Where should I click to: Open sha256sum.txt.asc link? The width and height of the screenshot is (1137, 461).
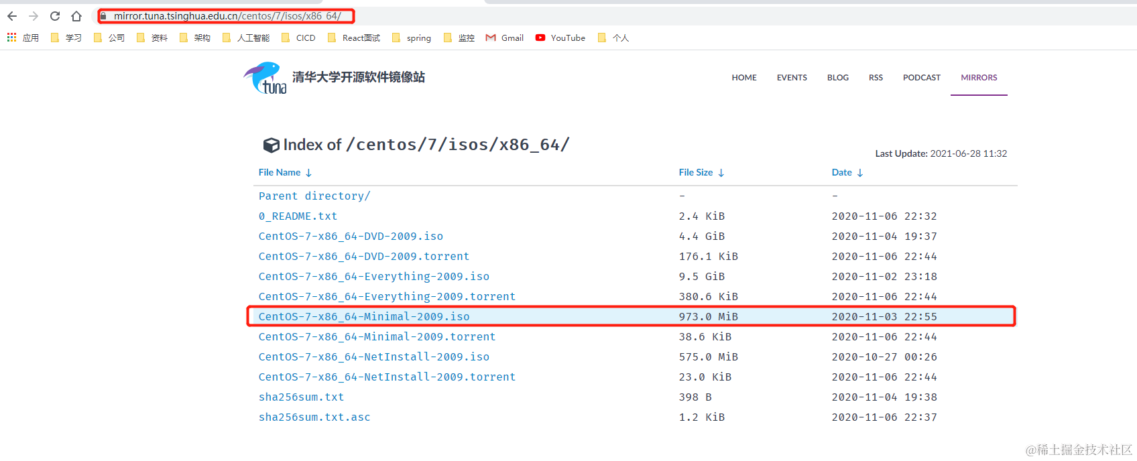tap(314, 417)
